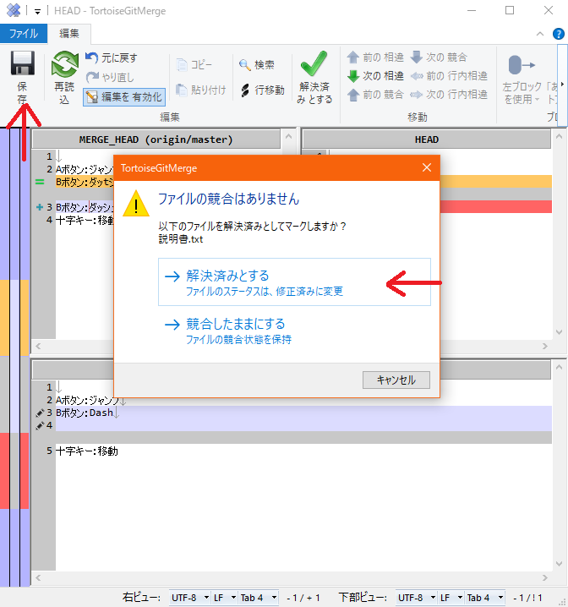568x607 pixels.
Task: Close the TortoiseGitMerge dialog with X
Action: pyautogui.click(x=427, y=167)
